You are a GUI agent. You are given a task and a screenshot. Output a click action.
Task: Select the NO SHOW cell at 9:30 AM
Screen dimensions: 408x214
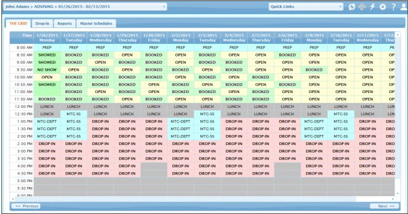pyautogui.click(x=47, y=70)
